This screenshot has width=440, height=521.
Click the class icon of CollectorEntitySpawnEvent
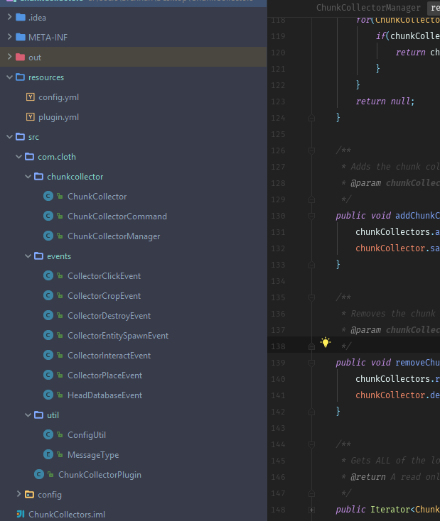(48, 335)
